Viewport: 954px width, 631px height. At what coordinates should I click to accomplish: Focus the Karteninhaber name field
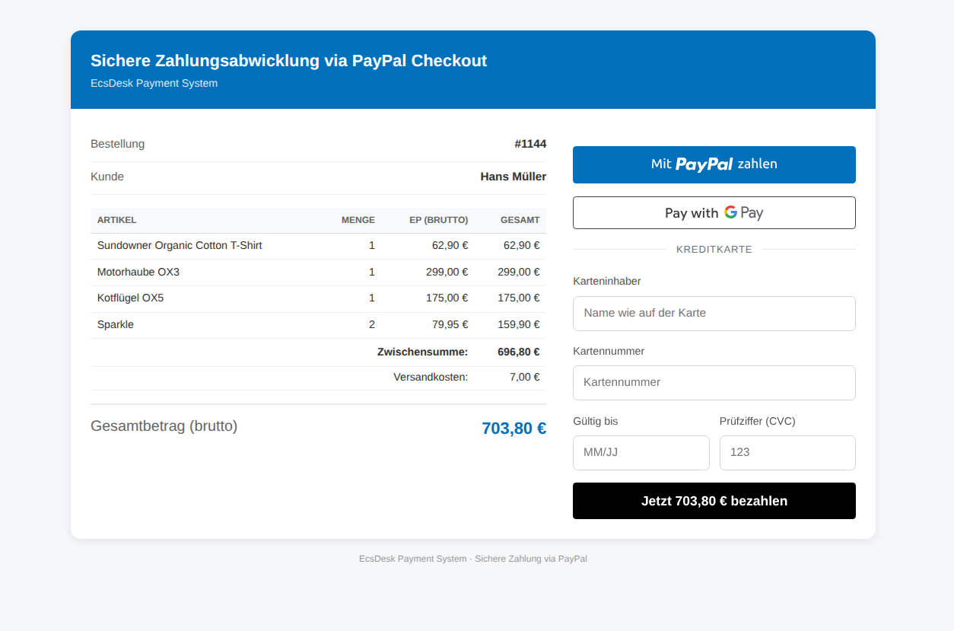click(x=714, y=313)
